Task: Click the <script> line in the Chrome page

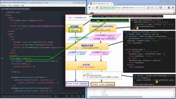Action: point(105,95)
